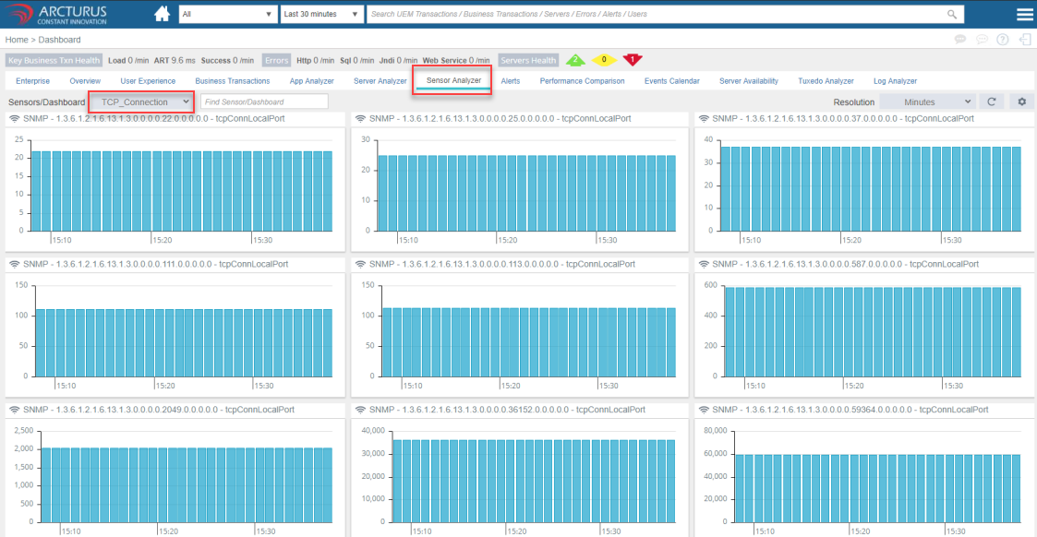Open the hamburger main menu
Screen dimensions: 1037x537
point(1024,14)
